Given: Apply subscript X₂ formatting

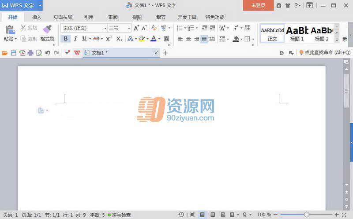Looking at the screenshot, I should pos(119,39).
